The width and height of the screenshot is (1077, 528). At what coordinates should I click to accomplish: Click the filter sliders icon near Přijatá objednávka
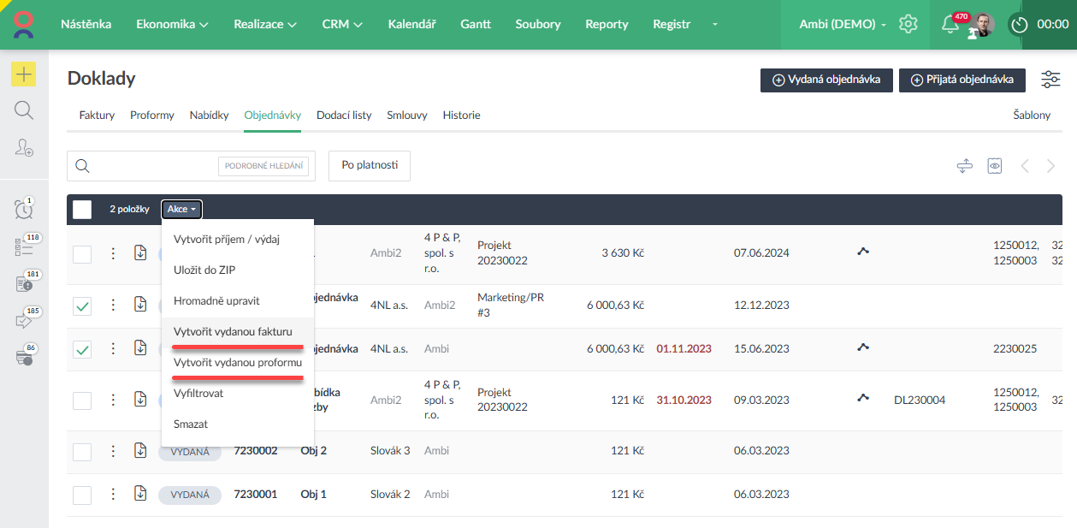[1050, 80]
